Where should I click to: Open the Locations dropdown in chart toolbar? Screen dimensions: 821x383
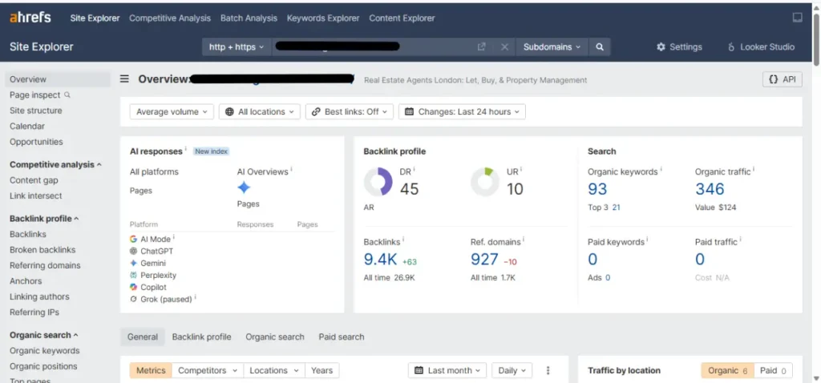(x=274, y=370)
